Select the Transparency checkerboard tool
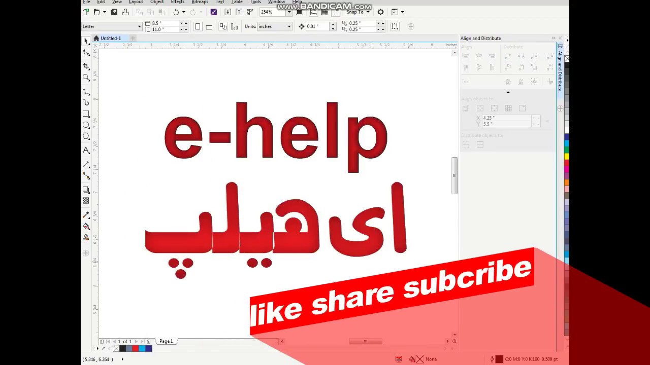This screenshot has height=365, width=650. click(x=86, y=201)
